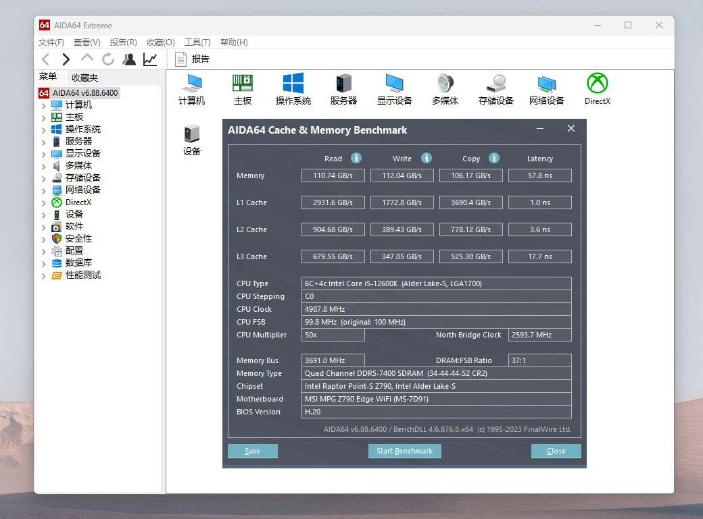Open the 网络设备 network devices icon

pos(546,88)
